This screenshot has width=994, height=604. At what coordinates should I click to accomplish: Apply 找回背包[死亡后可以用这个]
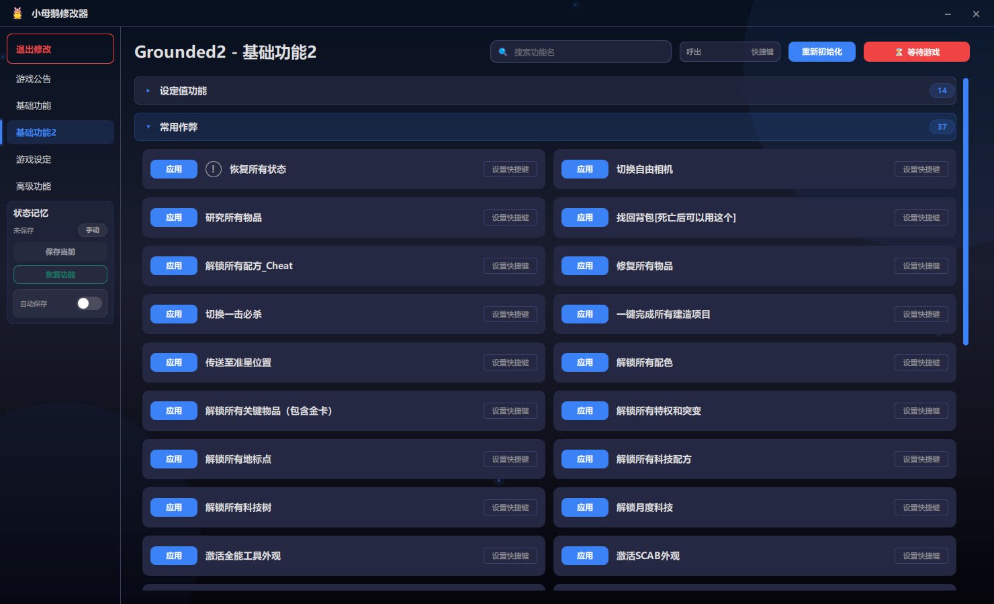(585, 217)
